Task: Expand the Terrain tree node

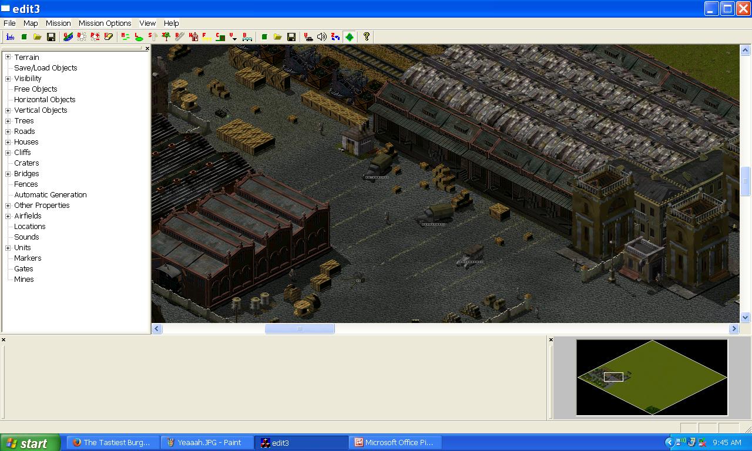Action: (x=8, y=57)
